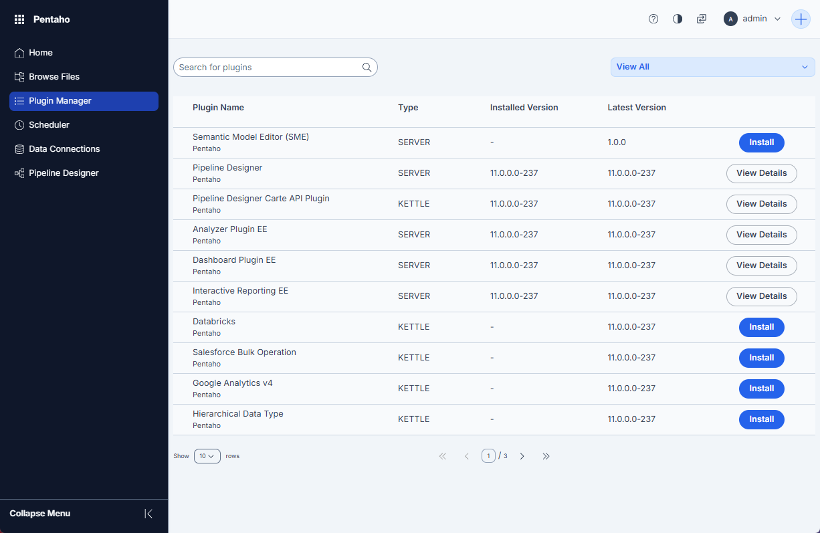Screen dimensions: 820x533
Task: Expand the admin user menu
Action: point(752,19)
